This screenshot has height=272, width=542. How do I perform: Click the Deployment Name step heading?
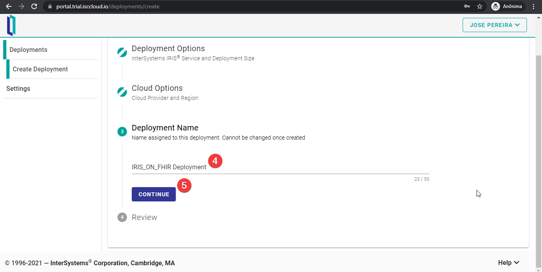coord(165,128)
